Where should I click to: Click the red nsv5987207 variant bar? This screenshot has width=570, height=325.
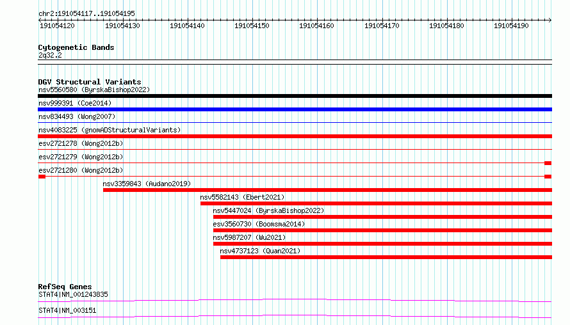[383, 244]
